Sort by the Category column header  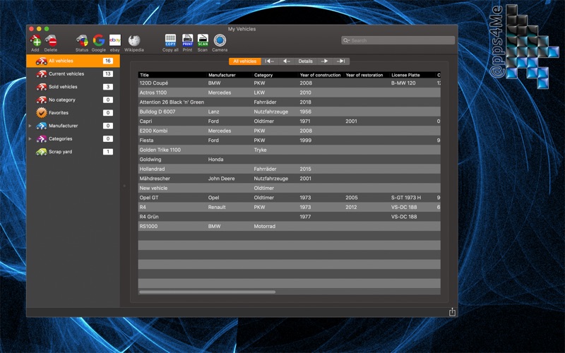pyautogui.click(x=275, y=75)
